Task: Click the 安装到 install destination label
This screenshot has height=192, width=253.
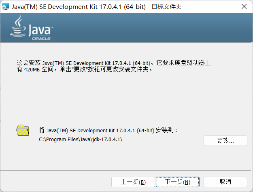Action: (x=108, y=130)
